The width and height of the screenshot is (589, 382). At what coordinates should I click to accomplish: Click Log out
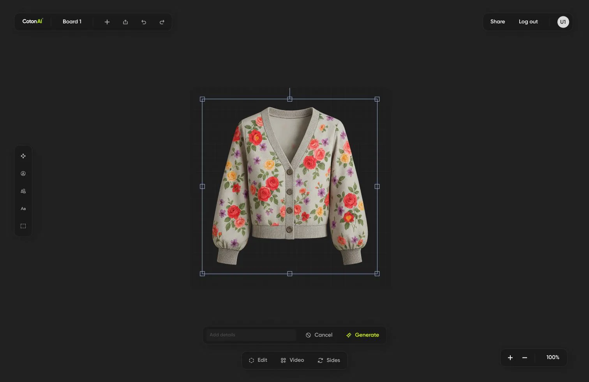coord(528,22)
